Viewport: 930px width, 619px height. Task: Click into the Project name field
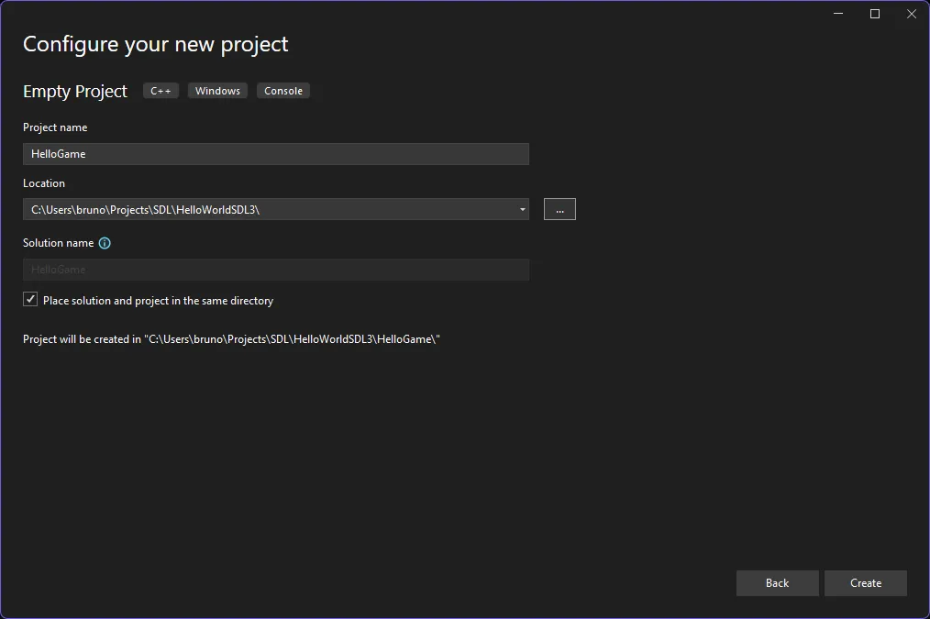[275, 154]
